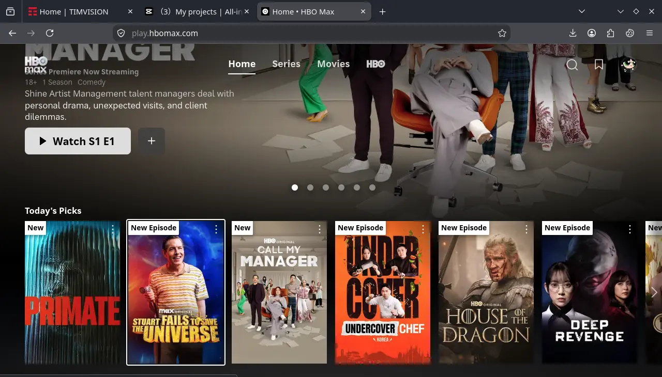Play with the Watch S1 E1 button

pos(78,141)
